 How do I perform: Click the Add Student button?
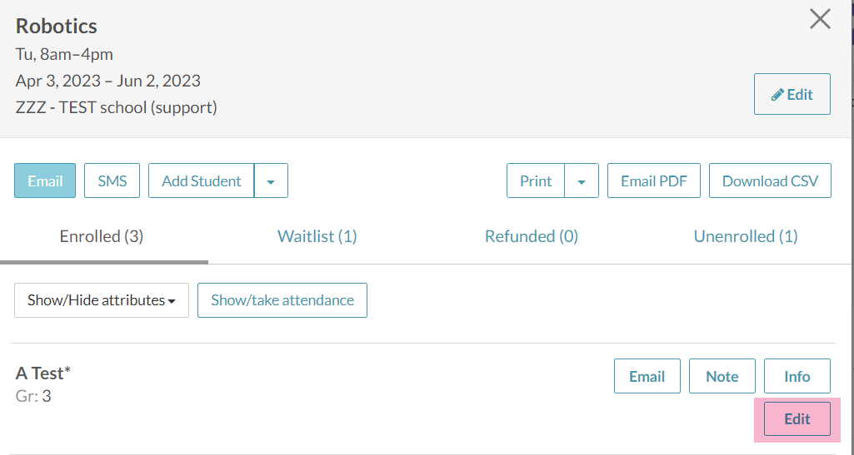click(x=201, y=181)
